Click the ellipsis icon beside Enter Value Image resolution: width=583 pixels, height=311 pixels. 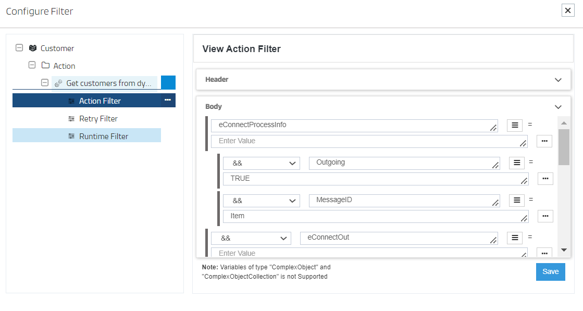click(544, 141)
